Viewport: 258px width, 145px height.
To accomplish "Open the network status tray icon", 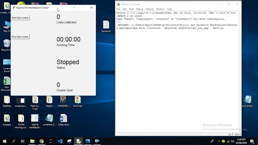I will click(x=228, y=141).
